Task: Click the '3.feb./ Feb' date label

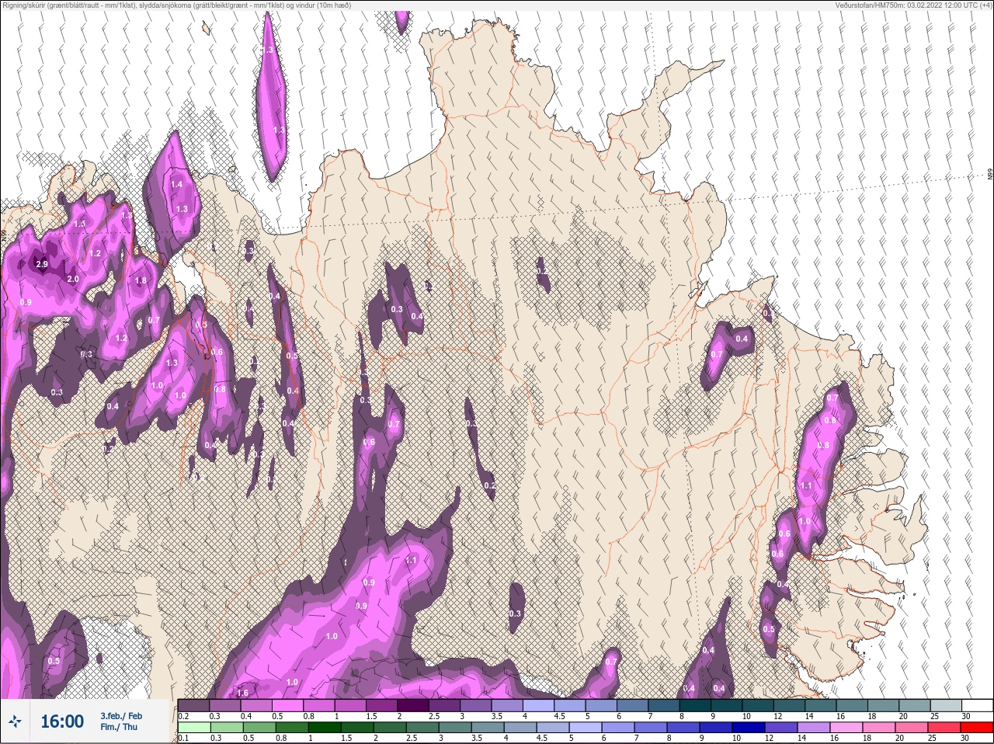Action: [x=121, y=716]
